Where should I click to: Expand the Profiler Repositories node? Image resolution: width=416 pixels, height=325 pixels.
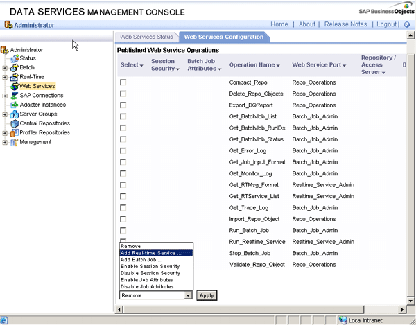tap(5, 133)
